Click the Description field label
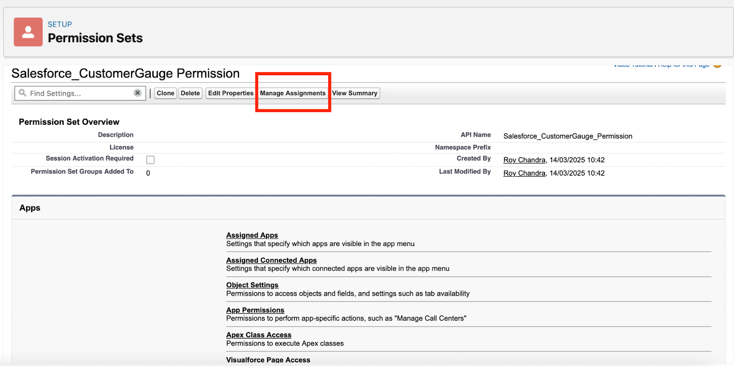734x366 pixels. [116, 135]
